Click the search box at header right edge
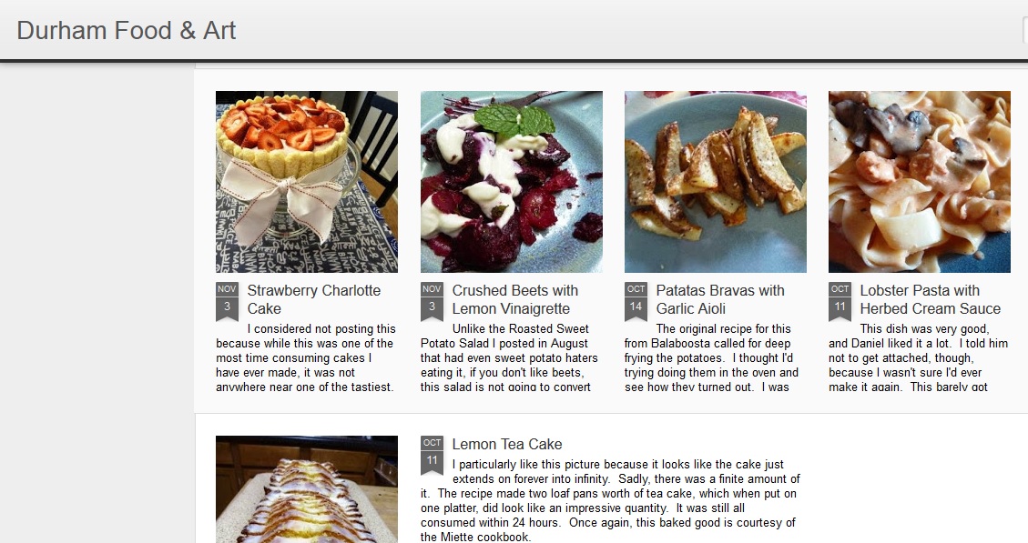Screen dimensions: 1028x543 tap(1024, 30)
